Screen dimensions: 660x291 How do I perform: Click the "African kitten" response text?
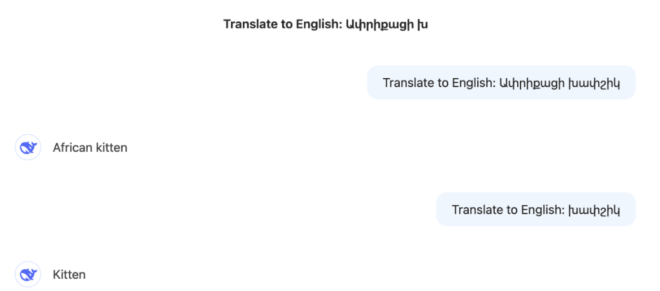point(90,148)
